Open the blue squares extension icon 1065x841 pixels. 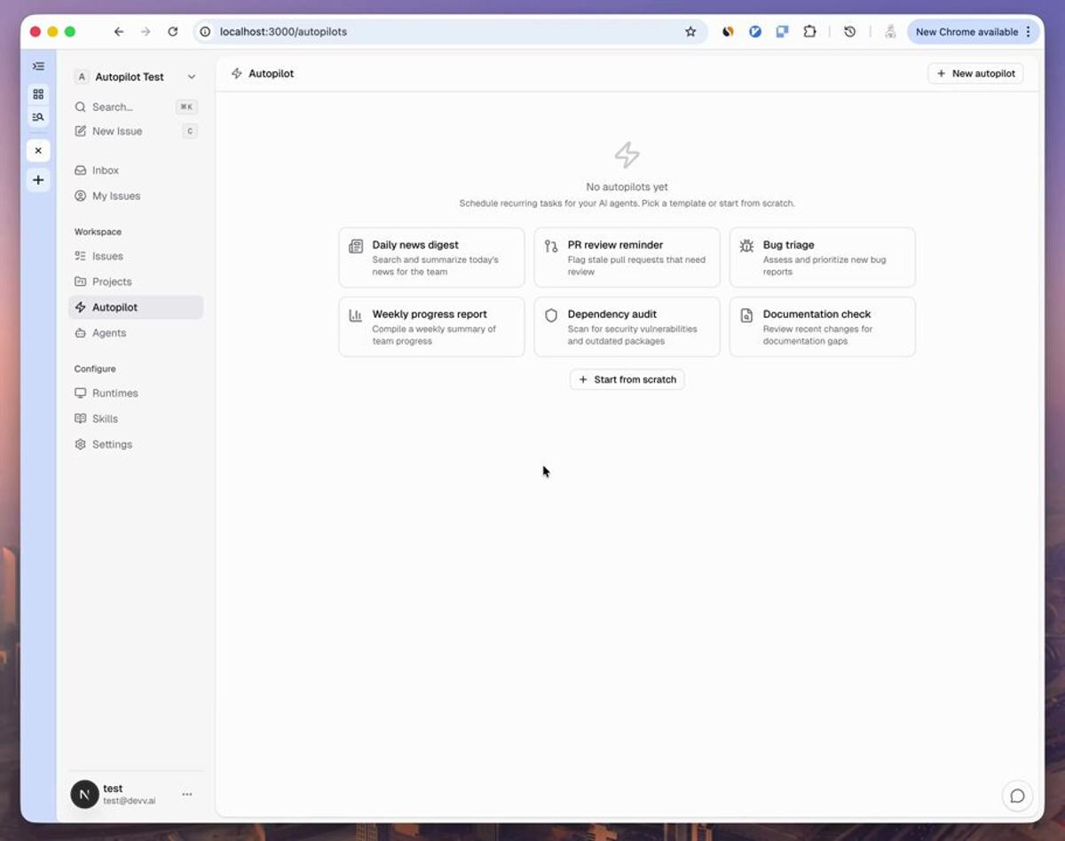tap(782, 32)
